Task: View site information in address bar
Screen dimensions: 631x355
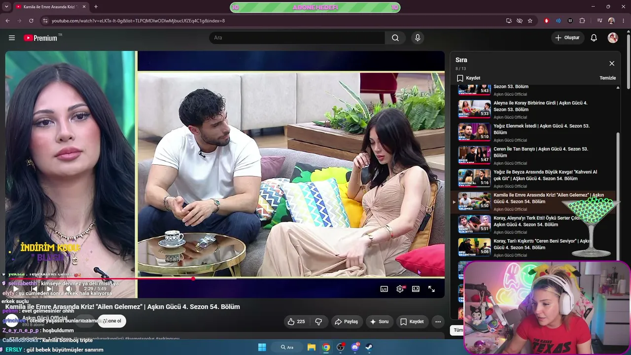Action: [x=45, y=21]
